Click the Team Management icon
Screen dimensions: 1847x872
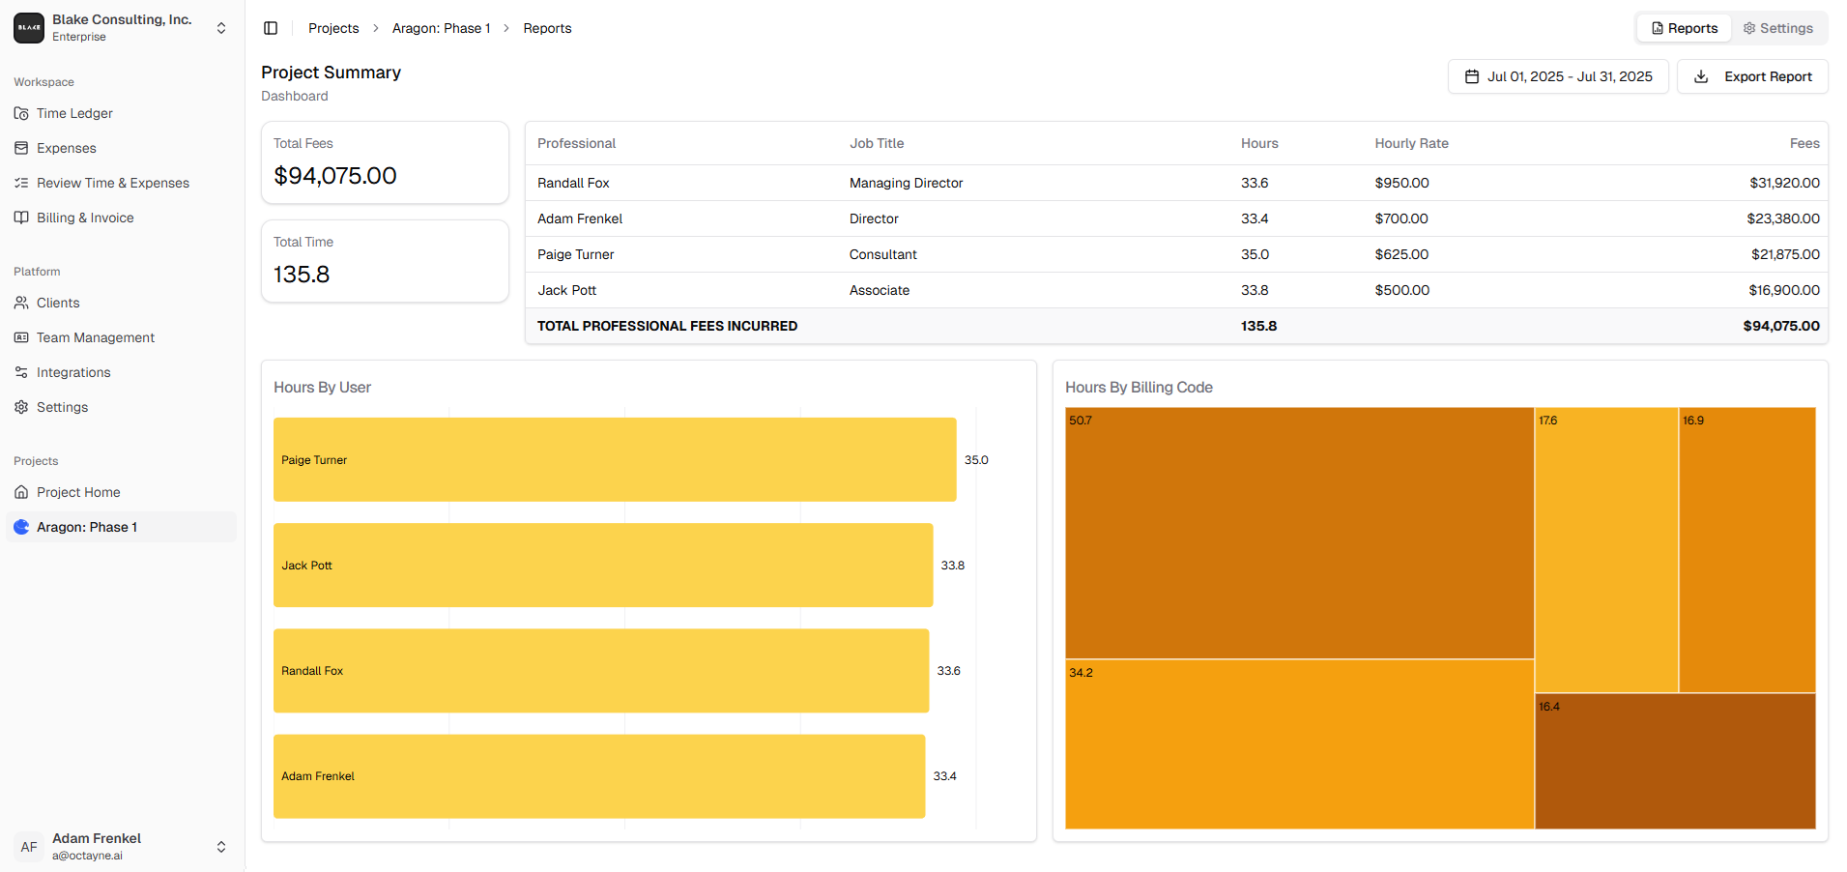point(21,337)
